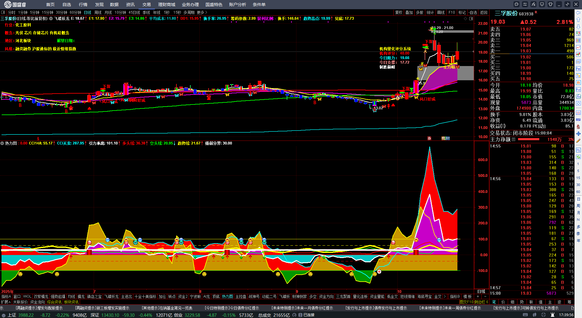Image resolution: width=582 pixels, height=318 pixels.
Task: Open the 指标A indicator group dropdown
Action: (6, 296)
